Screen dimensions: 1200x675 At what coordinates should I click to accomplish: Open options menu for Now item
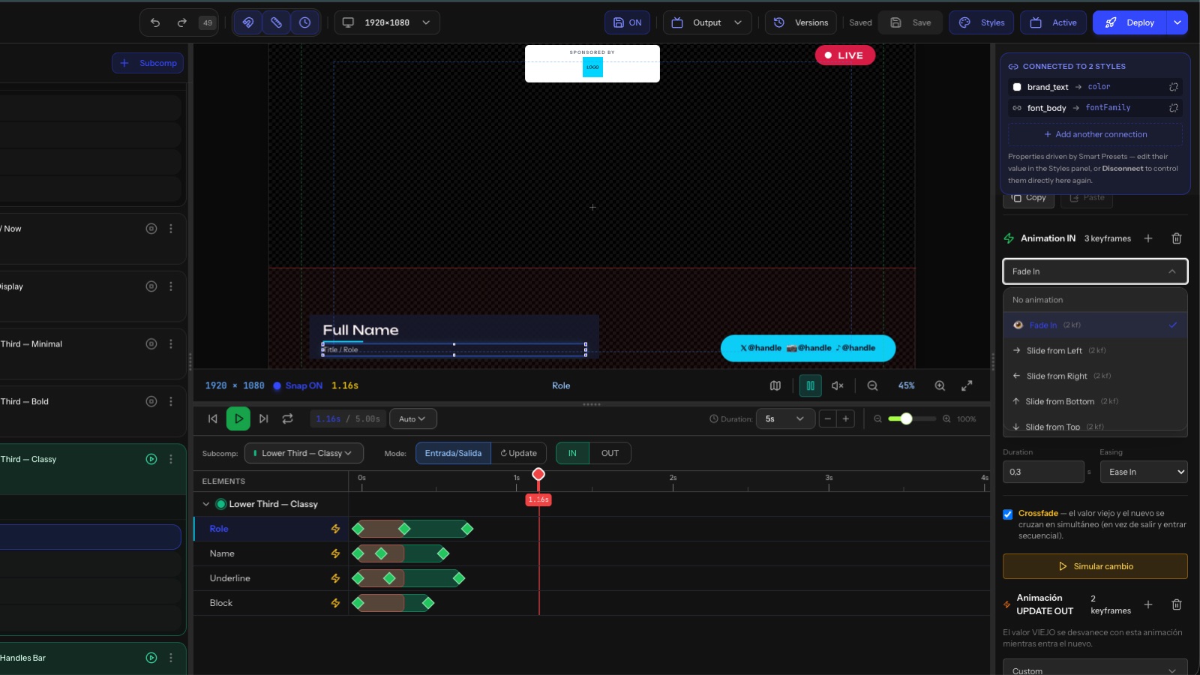171,229
